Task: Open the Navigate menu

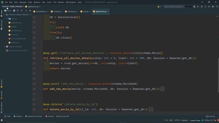Action: tap(23, 2)
